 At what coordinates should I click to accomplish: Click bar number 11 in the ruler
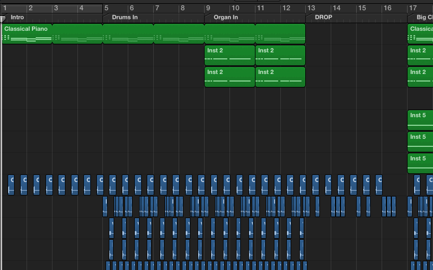pyautogui.click(x=261, y=8)
